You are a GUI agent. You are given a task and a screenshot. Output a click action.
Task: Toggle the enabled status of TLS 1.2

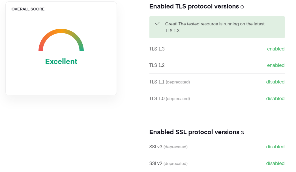pyautogui.click(x=276, y=65)
